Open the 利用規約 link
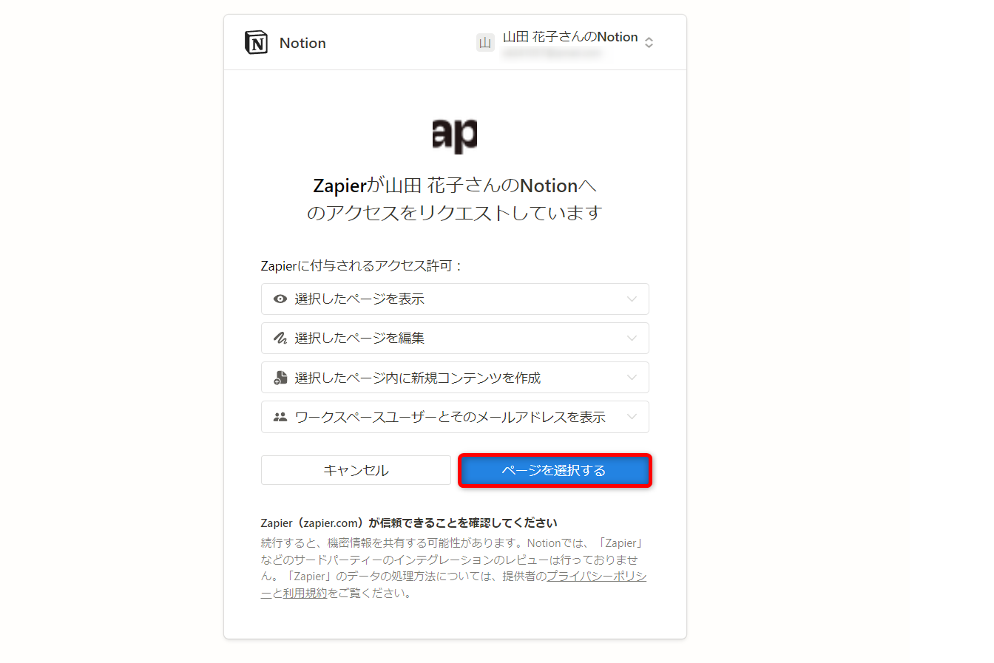 (x=305, y=594)
